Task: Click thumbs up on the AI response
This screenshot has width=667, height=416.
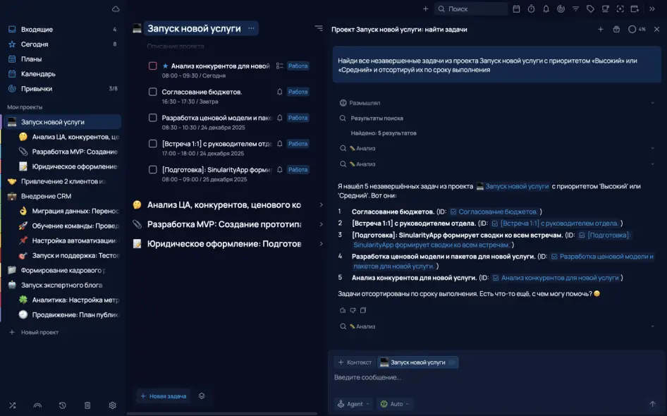Action: [x=343, y=310]
